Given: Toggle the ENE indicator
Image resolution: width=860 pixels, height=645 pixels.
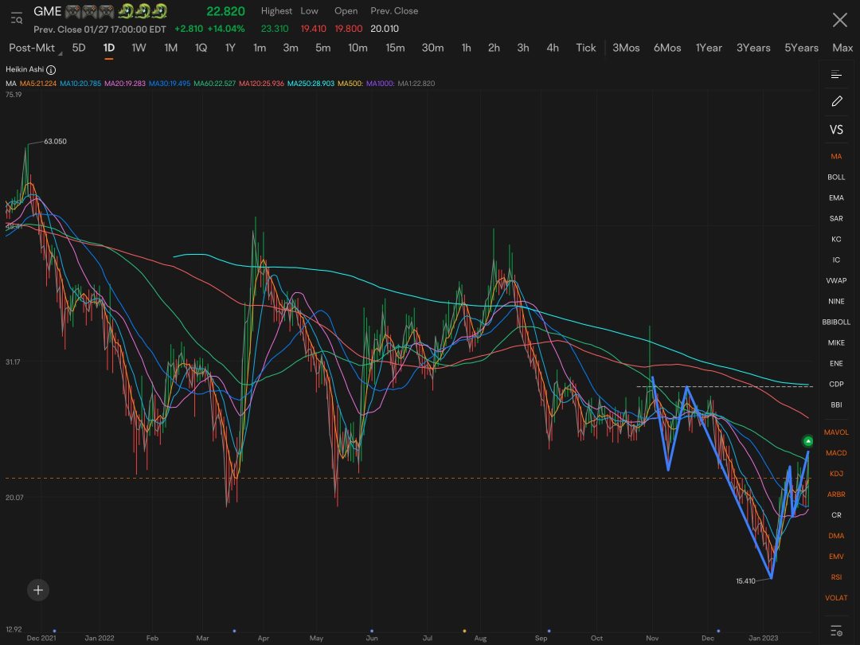Looking at the screenshot, I should pyautogui.click(x=836, y=363).
